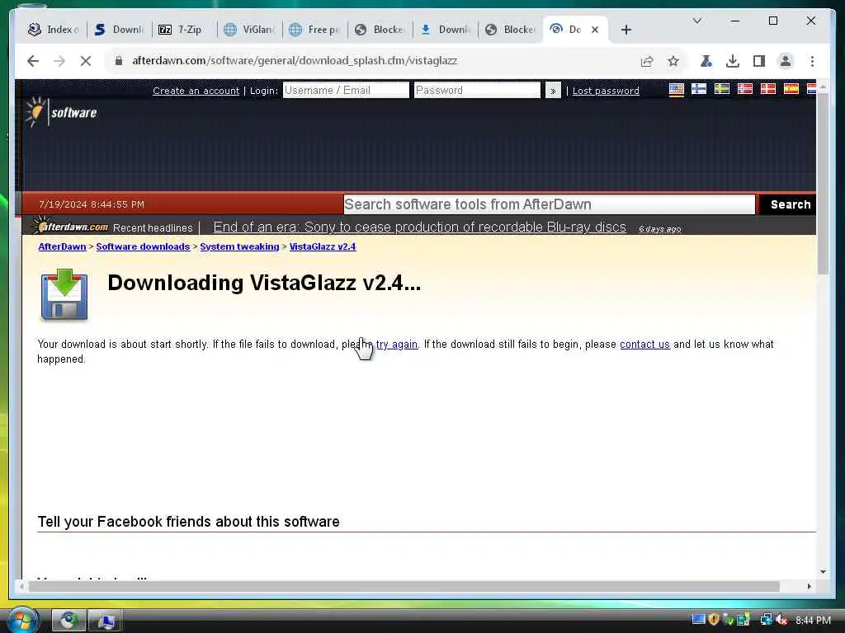Screen dimensions: 845x633
Task: Click the scrollbar down arrow
Action: click(x=823, y=572)
